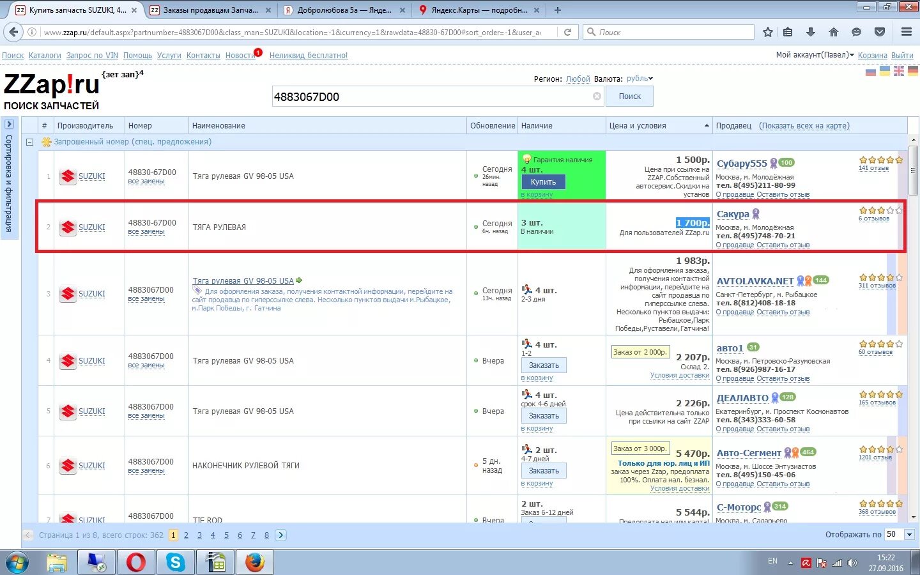Image resolution: width=920 pixels, height=575 pixels.
Task: Launch Opera from the taskbar
Action: pyautogui.click(x=135, y=563)
